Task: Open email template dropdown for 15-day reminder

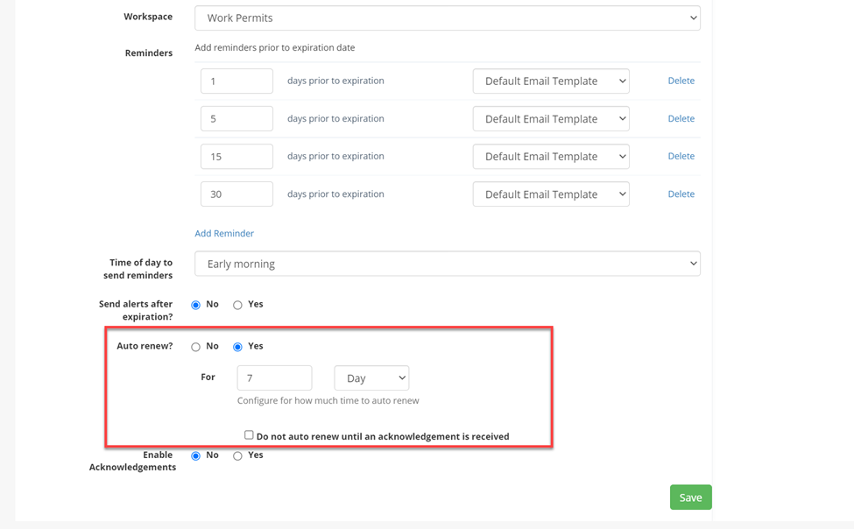Action: click(551, 157)
